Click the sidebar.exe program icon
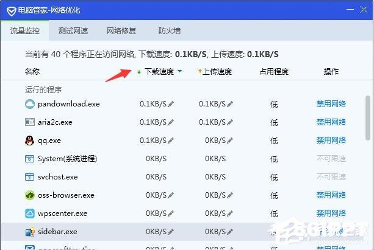The image size is (374, 250). pyautogui.click(x=30, y=232)
